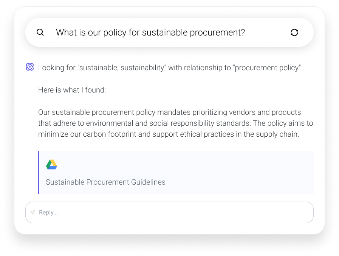Click the Sustainable Procurement Guidelines title text
The image size is (339, 256).
105,182
